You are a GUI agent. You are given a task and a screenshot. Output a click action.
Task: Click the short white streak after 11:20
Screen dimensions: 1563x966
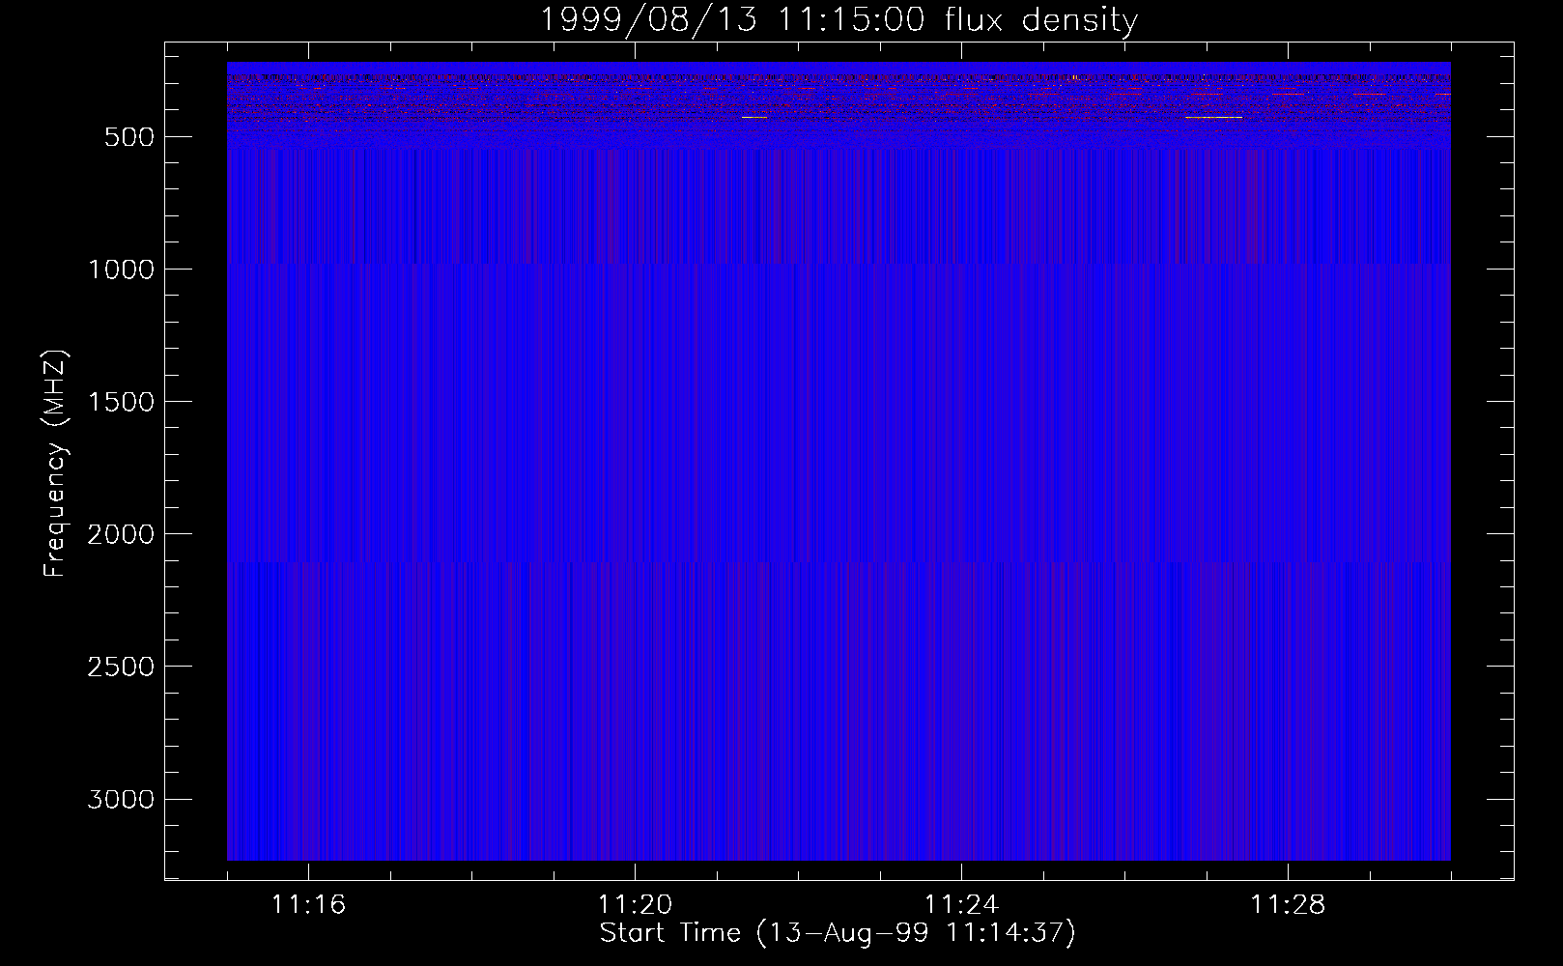753,117
